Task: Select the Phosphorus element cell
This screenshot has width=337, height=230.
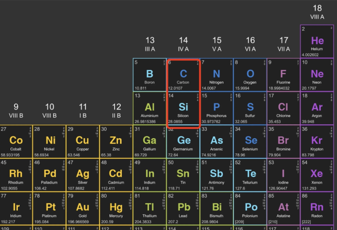Action: click(217, 108)
